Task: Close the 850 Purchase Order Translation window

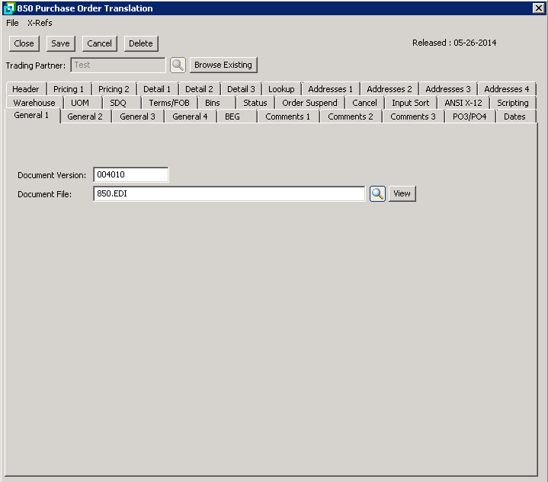Action: (x=537, y=8)
